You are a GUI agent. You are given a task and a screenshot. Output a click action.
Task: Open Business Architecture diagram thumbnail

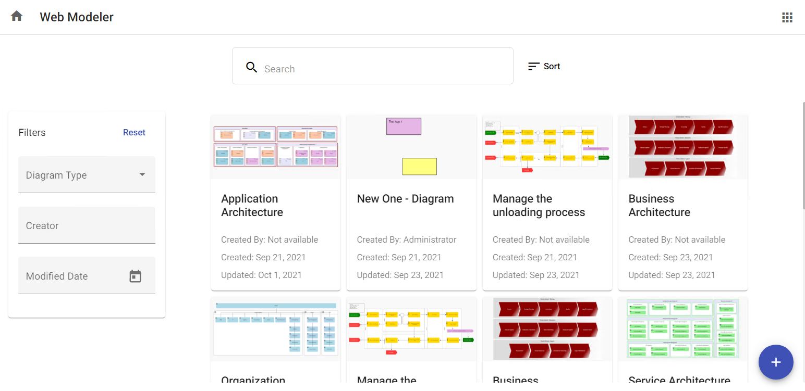pos(682,147)
